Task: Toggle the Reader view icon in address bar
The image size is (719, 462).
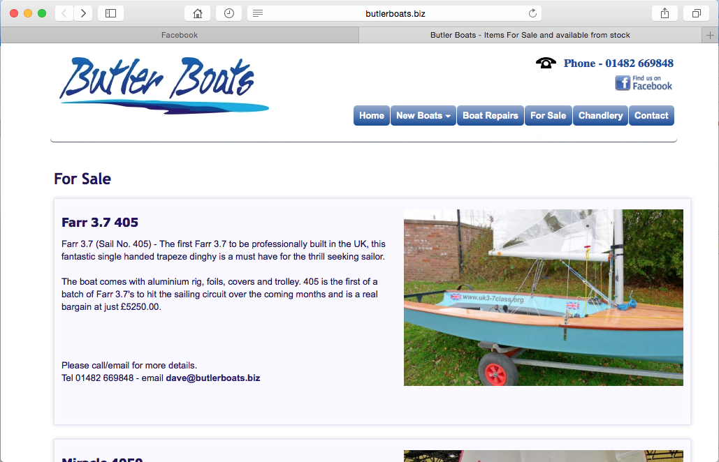Action: pyautogui.click(x=258, y=13)
